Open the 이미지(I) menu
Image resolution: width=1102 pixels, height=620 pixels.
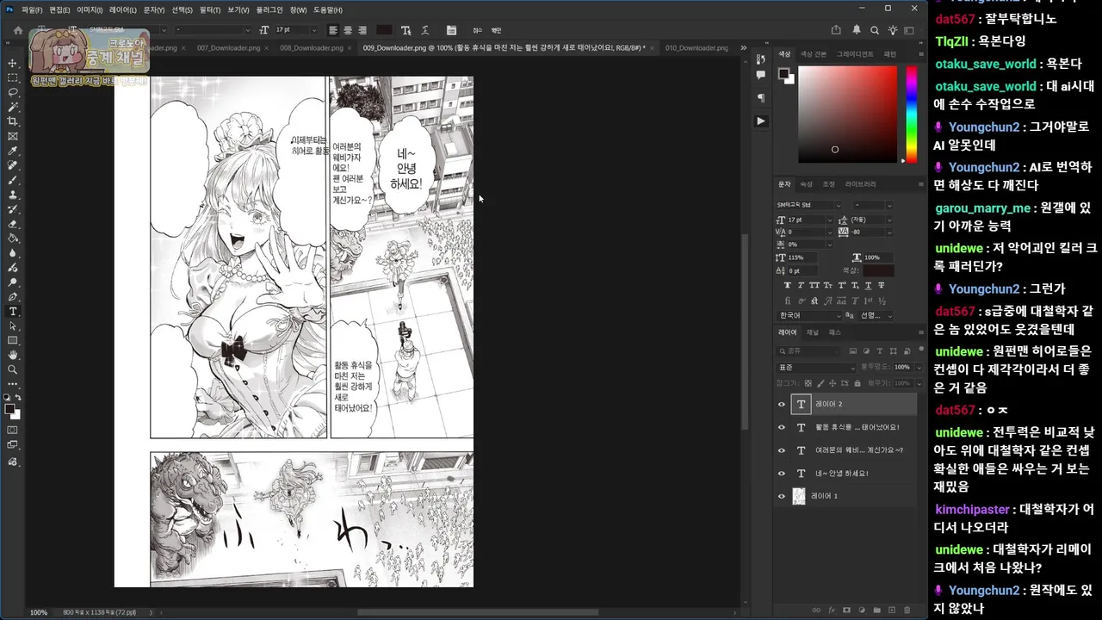coord(90,9)
